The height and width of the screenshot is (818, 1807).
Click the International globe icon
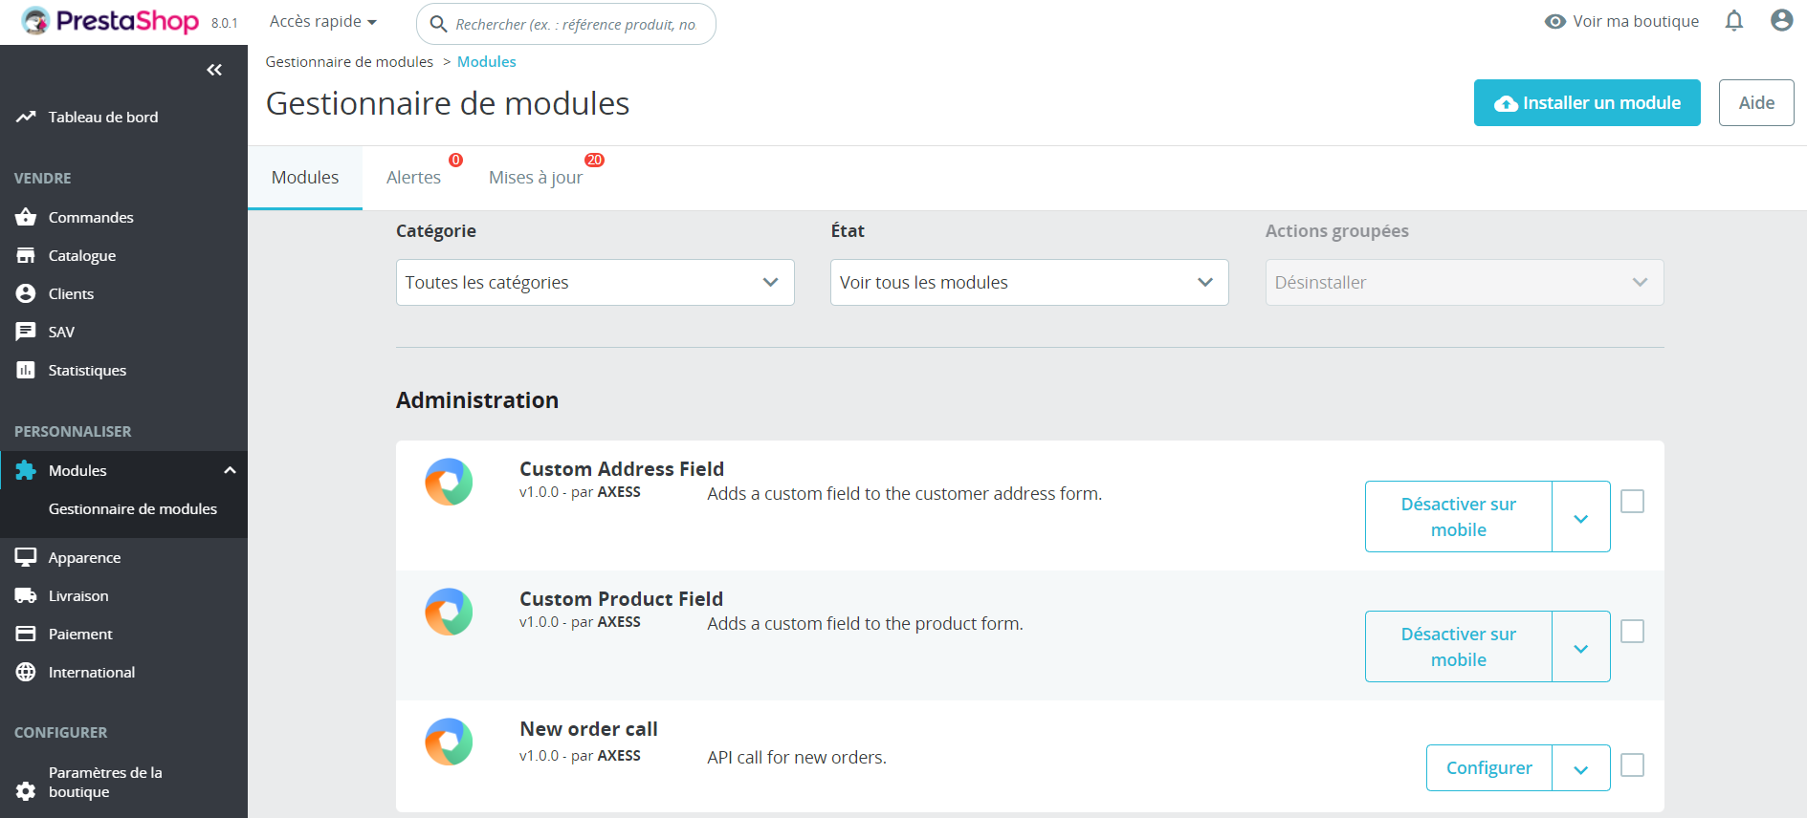[26, 673]
